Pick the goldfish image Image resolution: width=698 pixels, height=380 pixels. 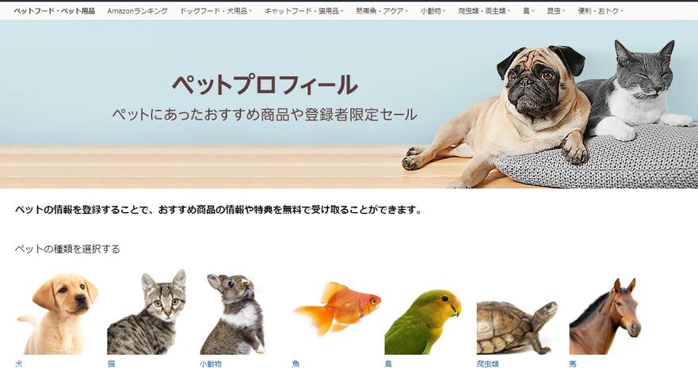[x=337, y=307]
